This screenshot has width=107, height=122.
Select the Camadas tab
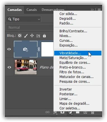coord(15,10)
